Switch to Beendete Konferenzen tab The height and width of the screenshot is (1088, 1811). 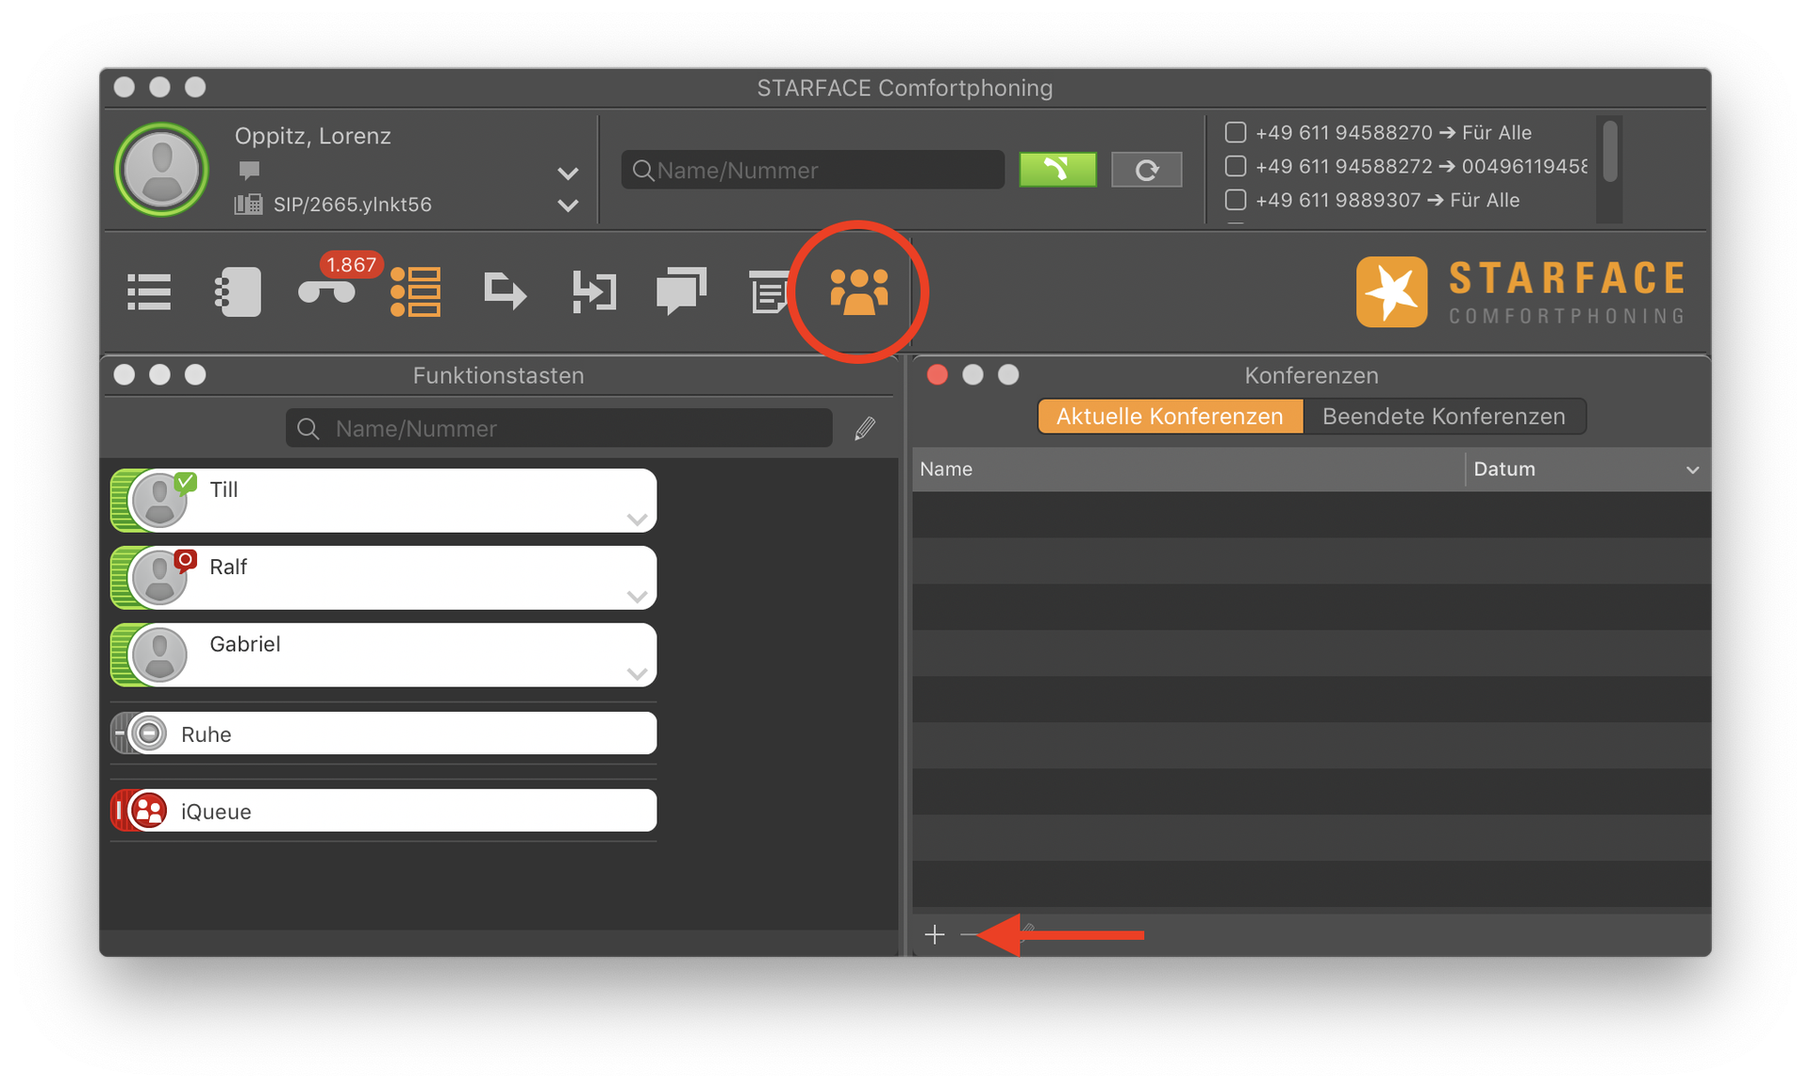tap(1443, 417)
